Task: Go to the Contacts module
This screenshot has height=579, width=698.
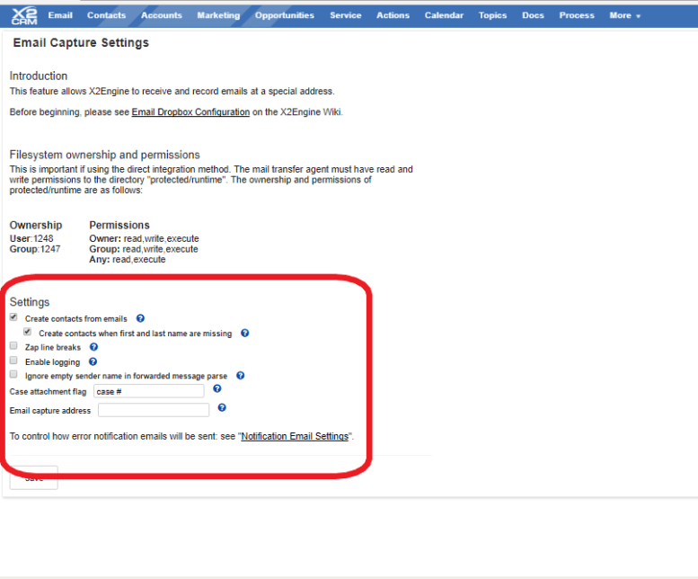Action: pos(106,15)
